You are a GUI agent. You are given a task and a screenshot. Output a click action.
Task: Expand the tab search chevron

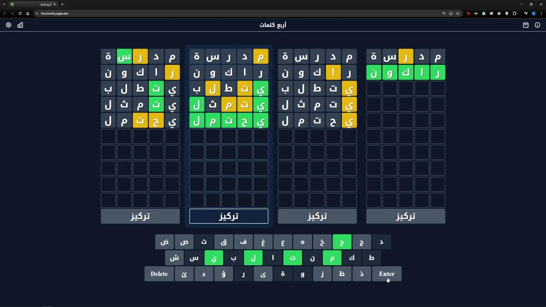click(4, 4)
